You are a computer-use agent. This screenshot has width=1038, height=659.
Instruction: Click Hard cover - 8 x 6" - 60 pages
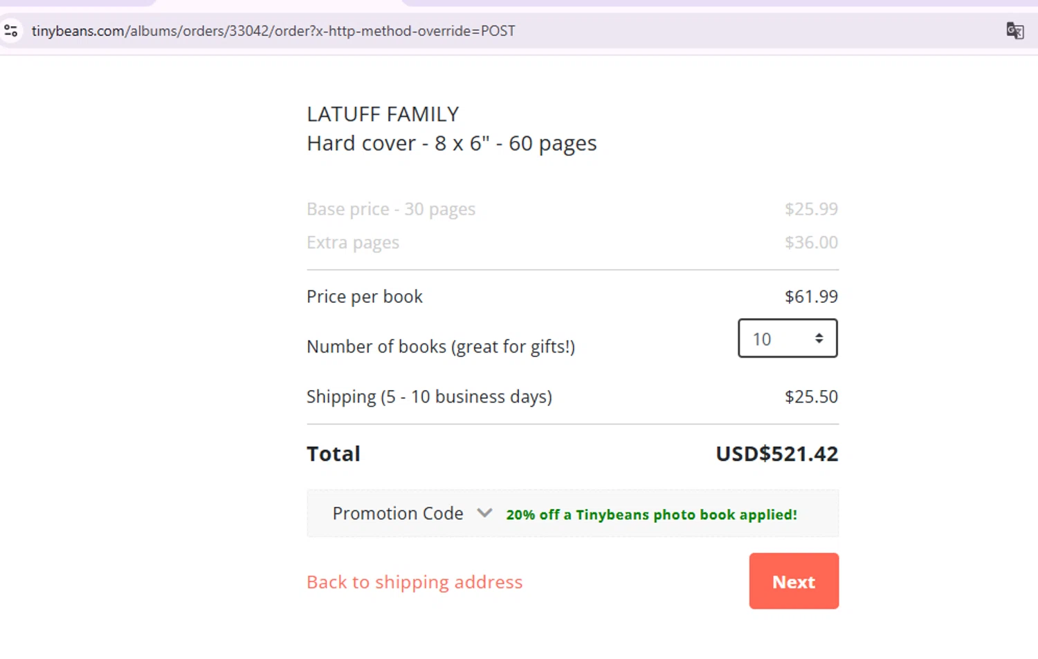pyautogui.click(x=452, y=143)
